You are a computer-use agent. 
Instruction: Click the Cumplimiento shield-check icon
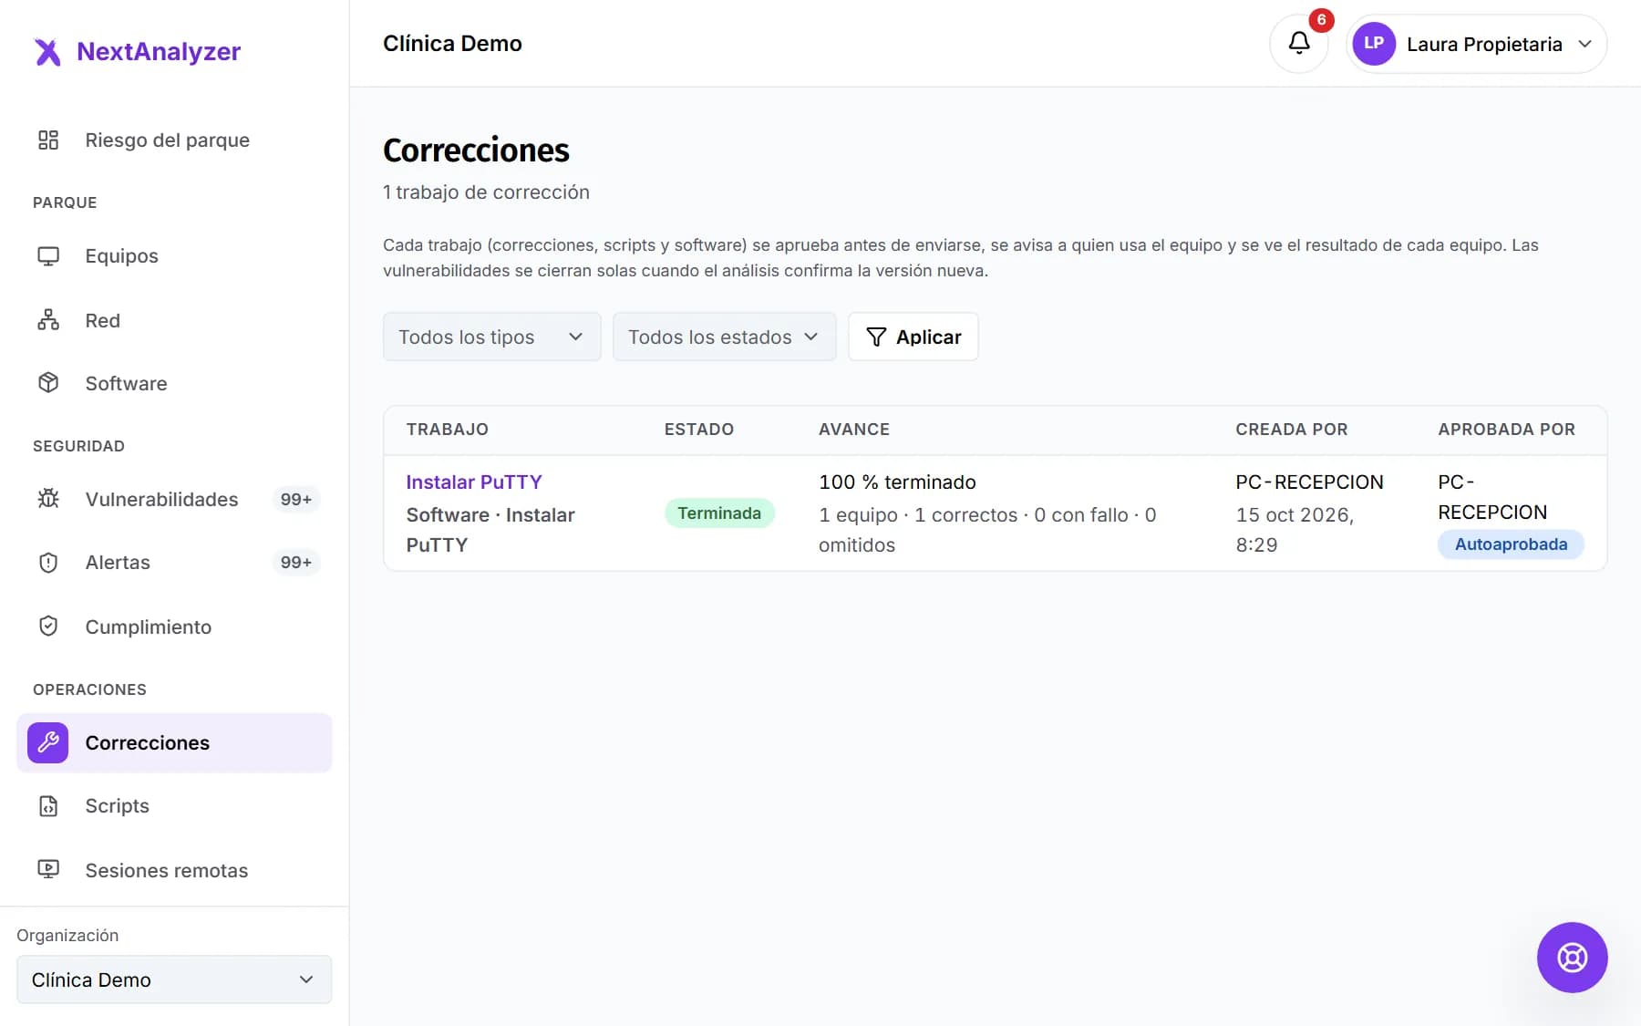[48, 627]
